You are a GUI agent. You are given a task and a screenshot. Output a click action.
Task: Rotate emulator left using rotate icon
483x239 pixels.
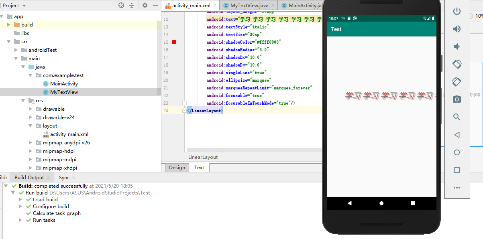[457, 64]
